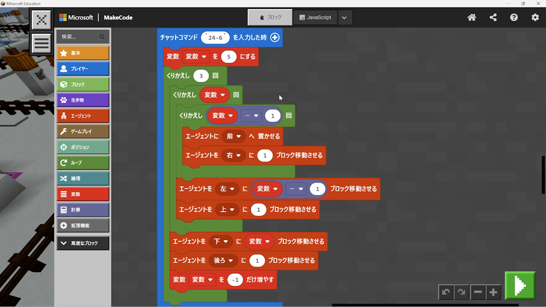Open the Share project icon
This screenshot has width=546, height=307.
tap(493, 17)
